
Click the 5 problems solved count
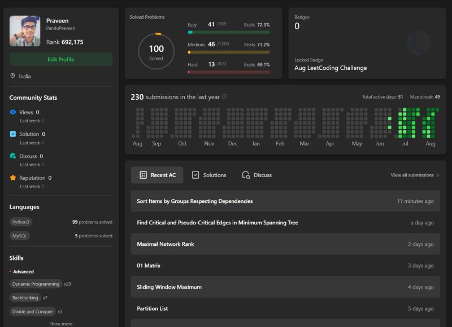94,236
